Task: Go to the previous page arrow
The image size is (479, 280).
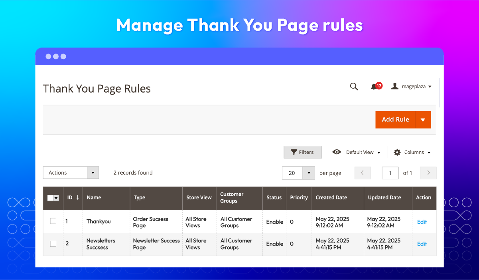Action: 362,173
